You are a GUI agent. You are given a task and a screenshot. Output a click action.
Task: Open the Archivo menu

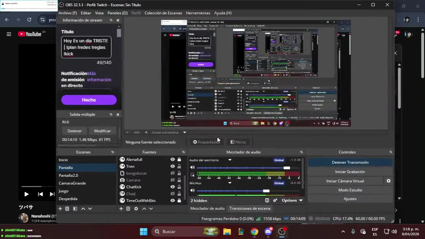[x=68, y=13]
